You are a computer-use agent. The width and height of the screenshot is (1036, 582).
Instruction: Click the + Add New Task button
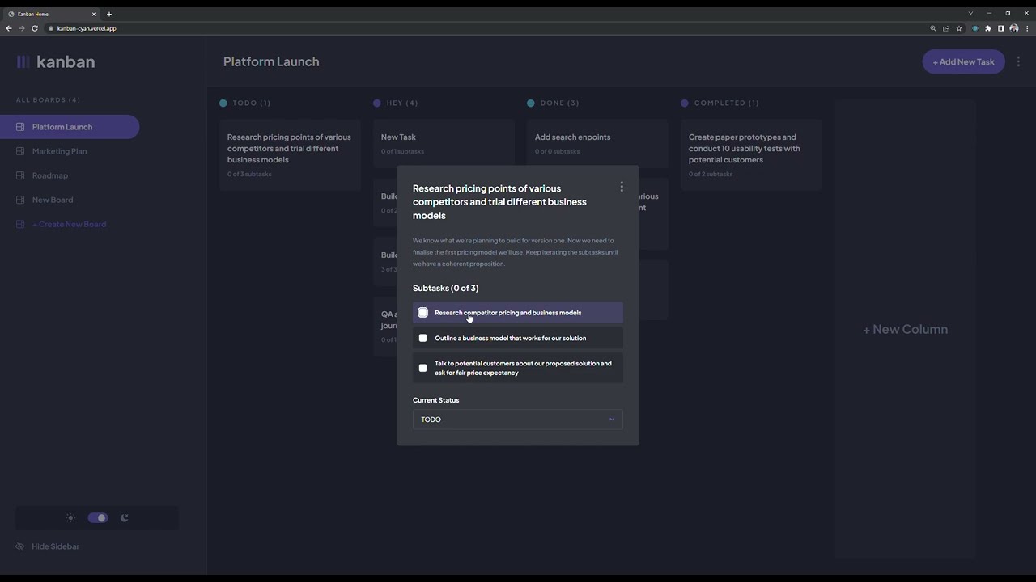(x=963, y=61)
